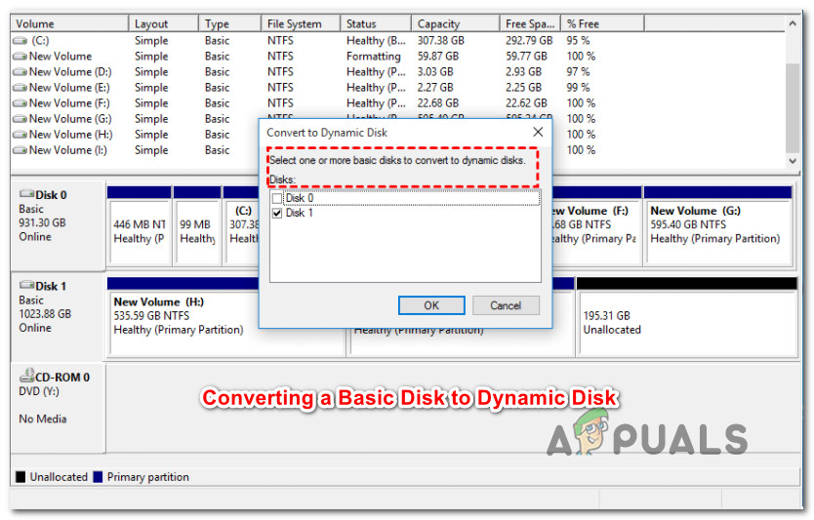Click the volume list scroll up arrow
Image resolution: width=814 pixels, height=520 pixels.
pos(793,23)
